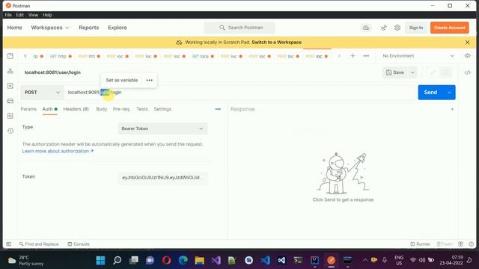Viewport: 479px width, 269px height.
Task: Expand the Workspaces menu
Action: point(50,28)
